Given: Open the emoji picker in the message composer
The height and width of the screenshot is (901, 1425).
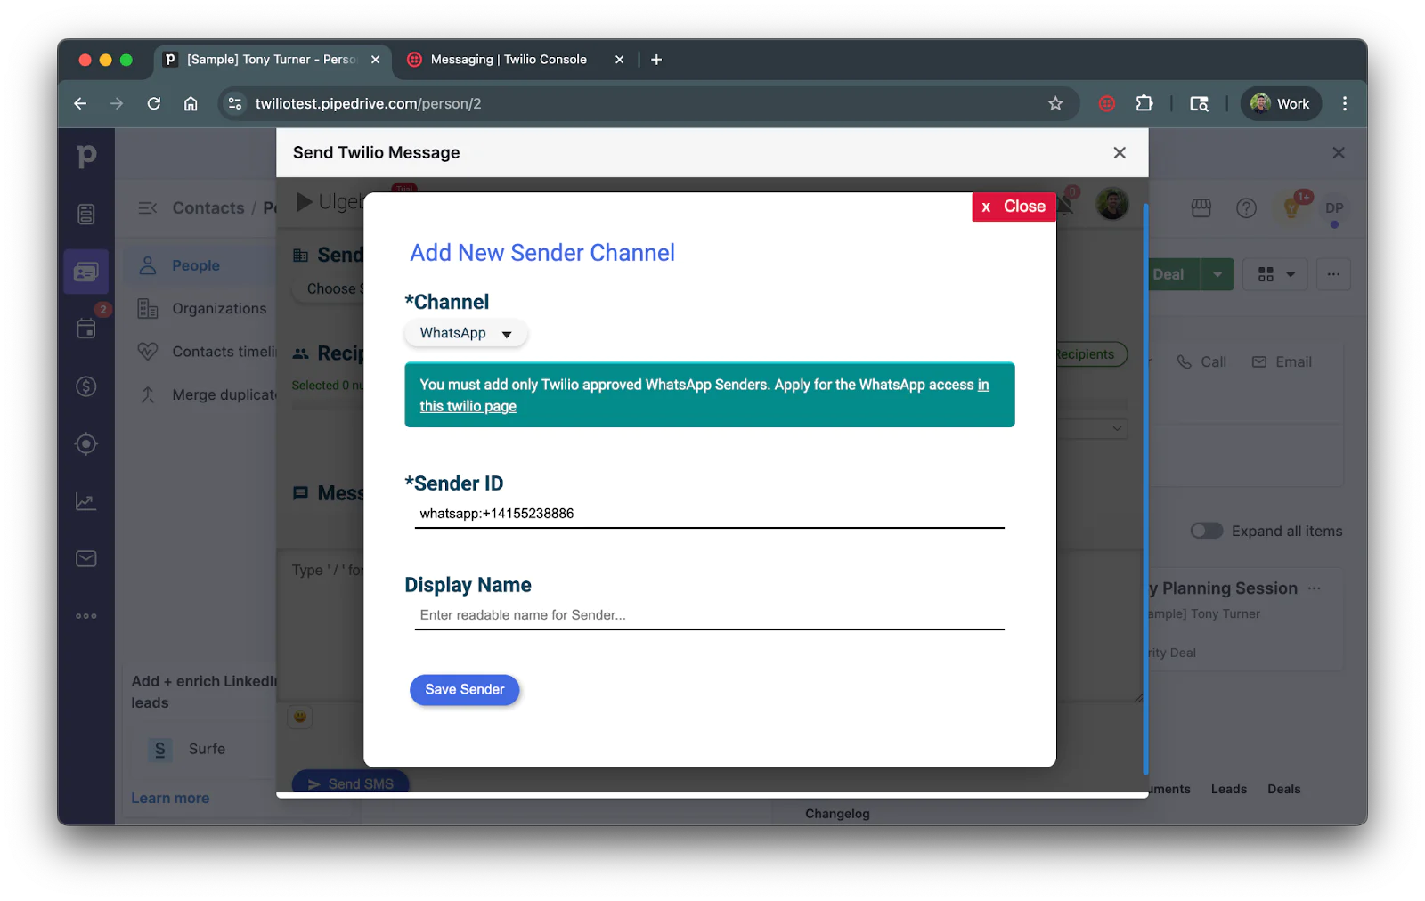Looking at the screenshot, I should (x=299, y=717).
